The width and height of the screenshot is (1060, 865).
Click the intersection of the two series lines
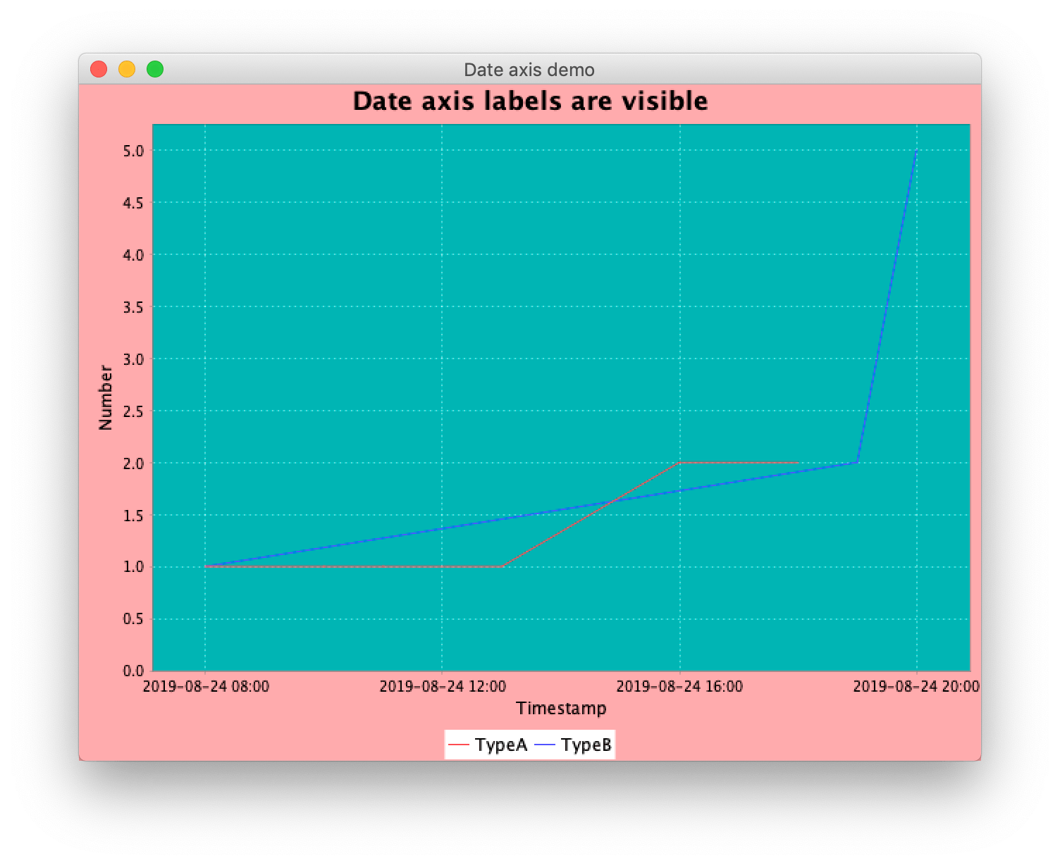click(615, 502)
